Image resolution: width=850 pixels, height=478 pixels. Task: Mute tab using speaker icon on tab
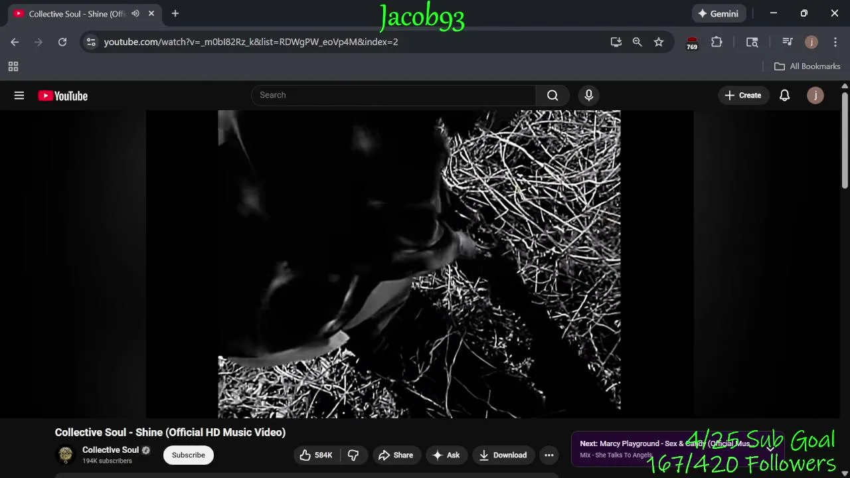(x=135, y=13)
